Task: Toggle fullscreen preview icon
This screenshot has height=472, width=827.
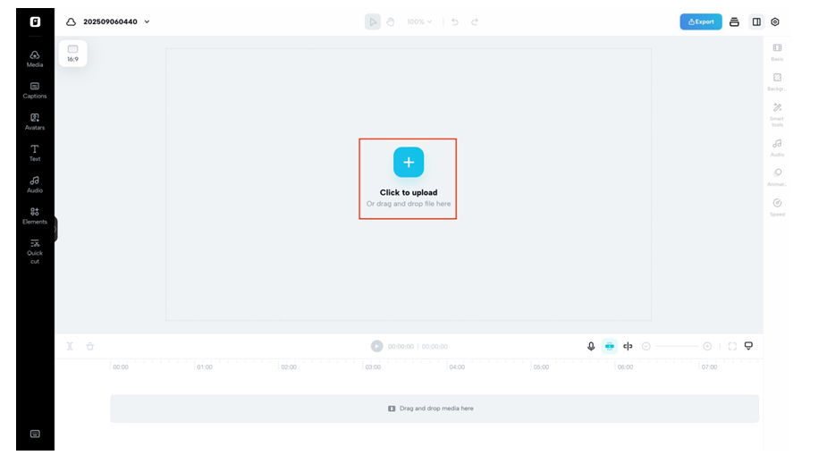Action: (732, 346)
